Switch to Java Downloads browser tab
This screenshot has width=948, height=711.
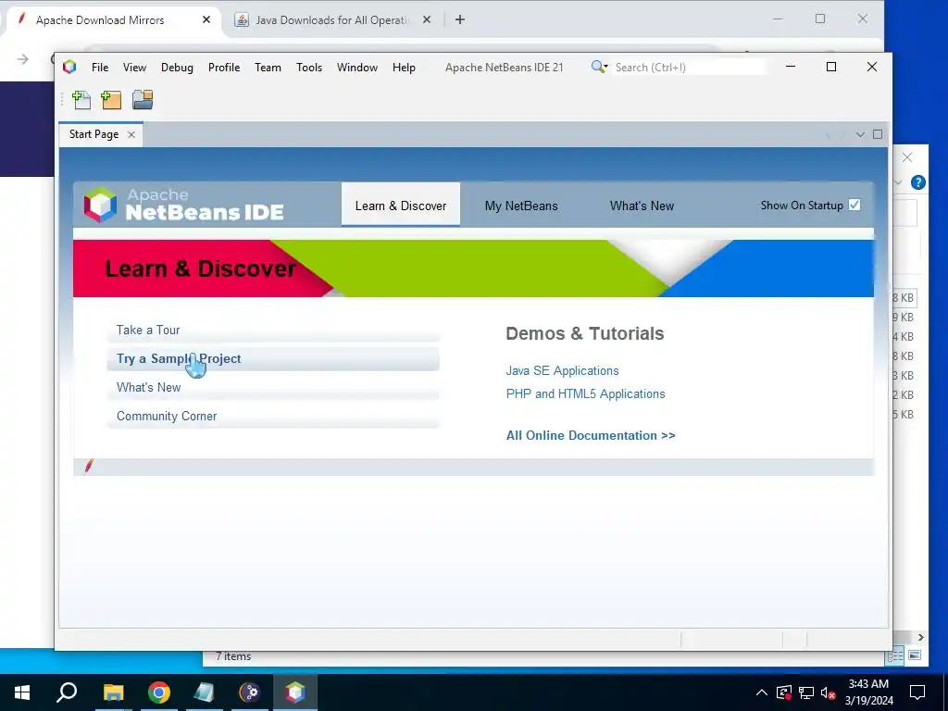[x=331, y=20]
